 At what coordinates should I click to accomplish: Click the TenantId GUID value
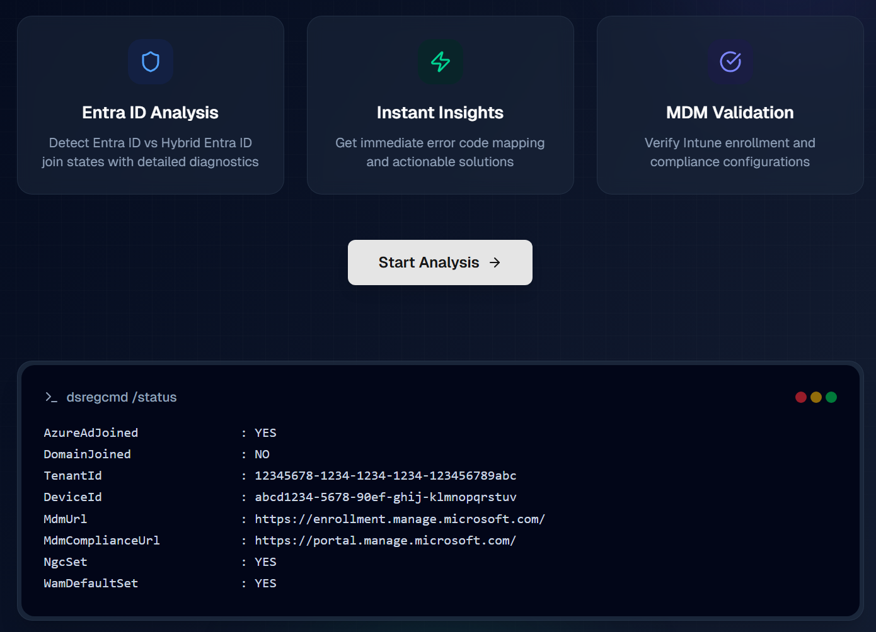tap(385, 475)
